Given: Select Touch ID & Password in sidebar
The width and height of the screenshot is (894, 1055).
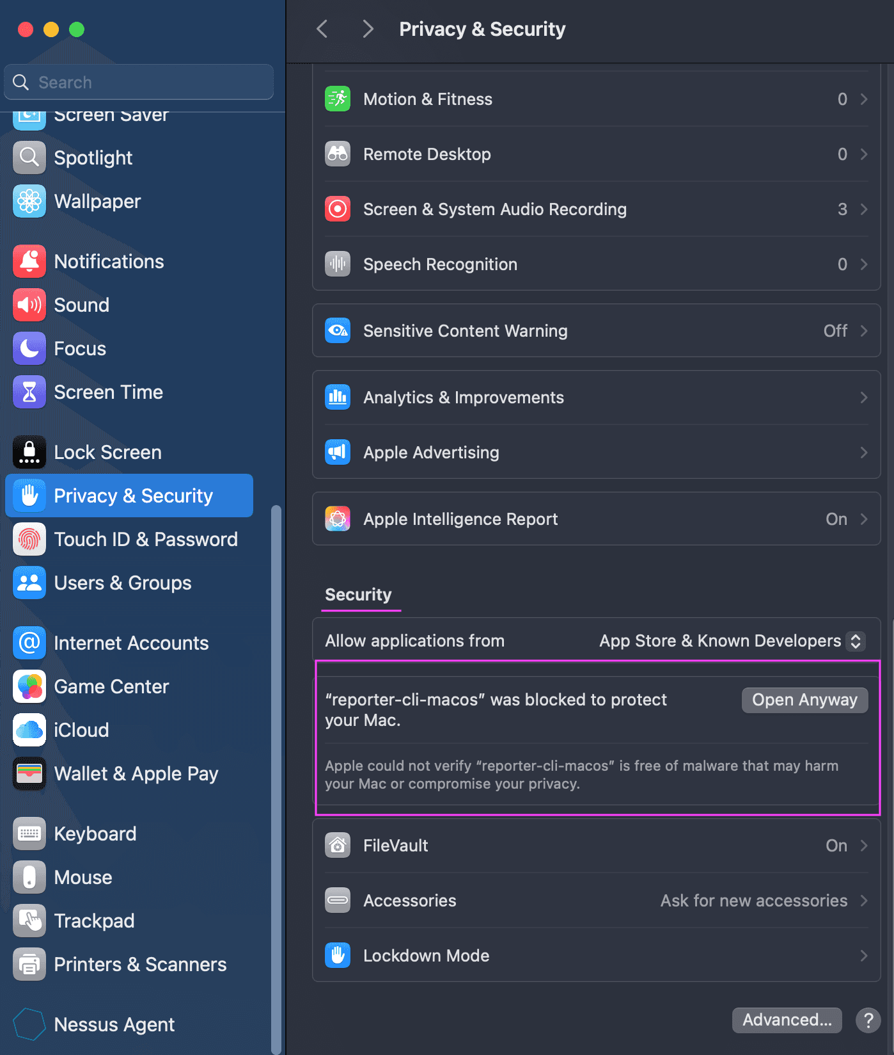Looking at the screenshot, I should pos(145,540).
